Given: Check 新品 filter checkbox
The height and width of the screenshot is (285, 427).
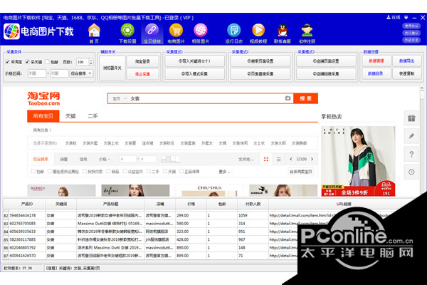Looking at the screenshot, I should (108, 171).
